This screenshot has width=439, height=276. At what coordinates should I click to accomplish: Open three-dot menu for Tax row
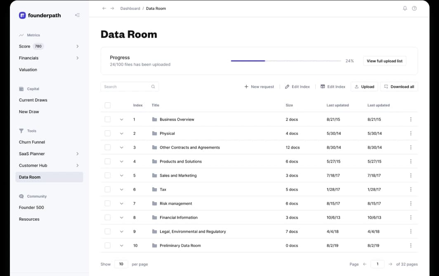pyautogui.click(x=411, y=189)
